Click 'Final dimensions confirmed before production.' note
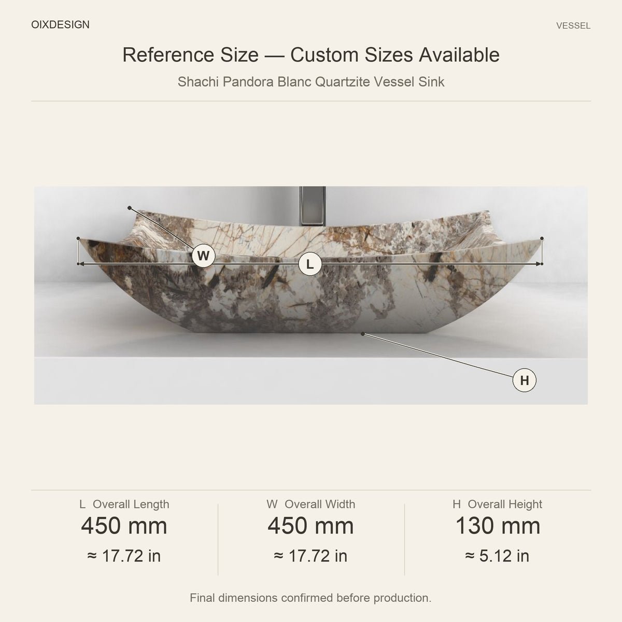This screenshot has width=622, height=622. coord(311,598)
